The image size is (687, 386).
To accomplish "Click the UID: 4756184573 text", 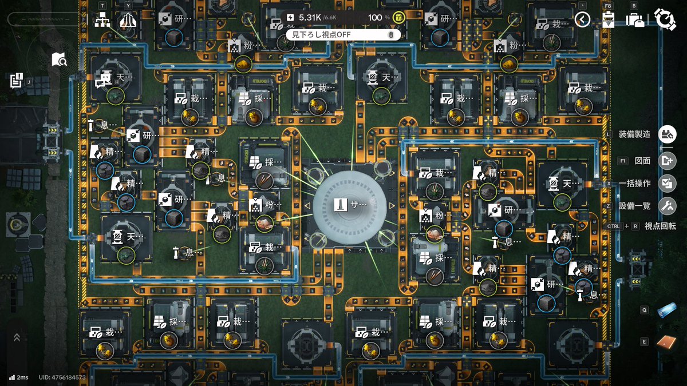I will [x=62, y=377].
